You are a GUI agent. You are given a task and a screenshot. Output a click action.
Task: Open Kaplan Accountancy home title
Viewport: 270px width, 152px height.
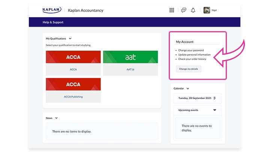pos(85,11)
